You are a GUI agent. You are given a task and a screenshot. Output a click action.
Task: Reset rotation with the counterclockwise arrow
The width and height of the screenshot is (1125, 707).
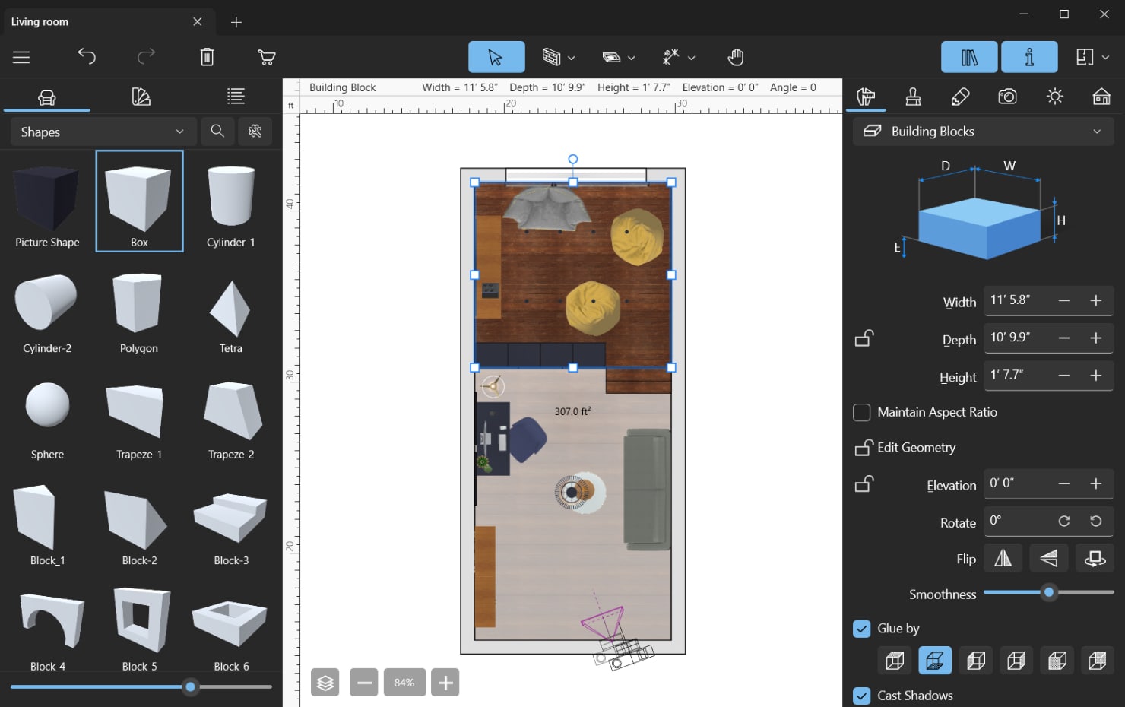1095,521
